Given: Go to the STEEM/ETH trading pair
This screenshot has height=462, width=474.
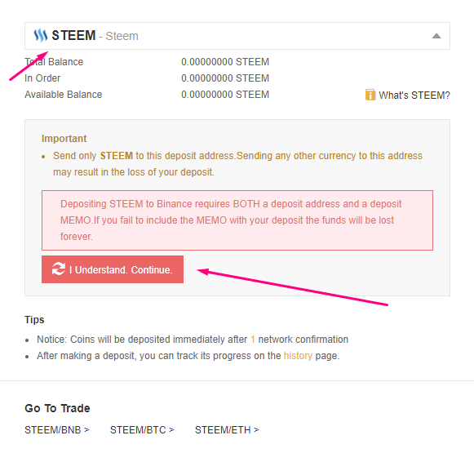Looking at the screenshot, I should click(x=227, y=429).
